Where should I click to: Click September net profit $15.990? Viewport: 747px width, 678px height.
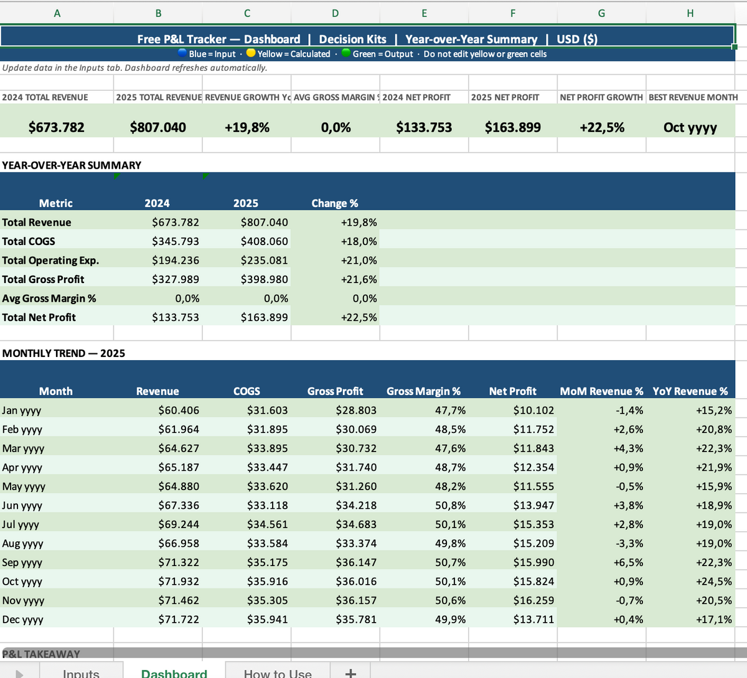533,562
